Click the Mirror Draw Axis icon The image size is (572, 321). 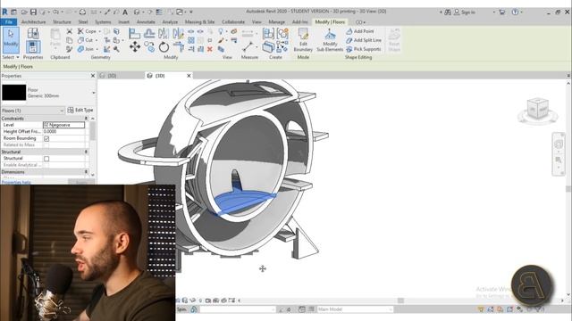(x=179, y=34)
